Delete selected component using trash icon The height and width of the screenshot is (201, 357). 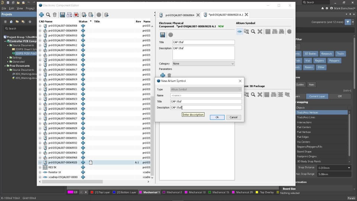tap(55, 15)
